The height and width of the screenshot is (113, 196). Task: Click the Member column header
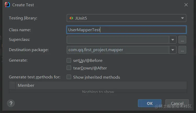(26, 85)
